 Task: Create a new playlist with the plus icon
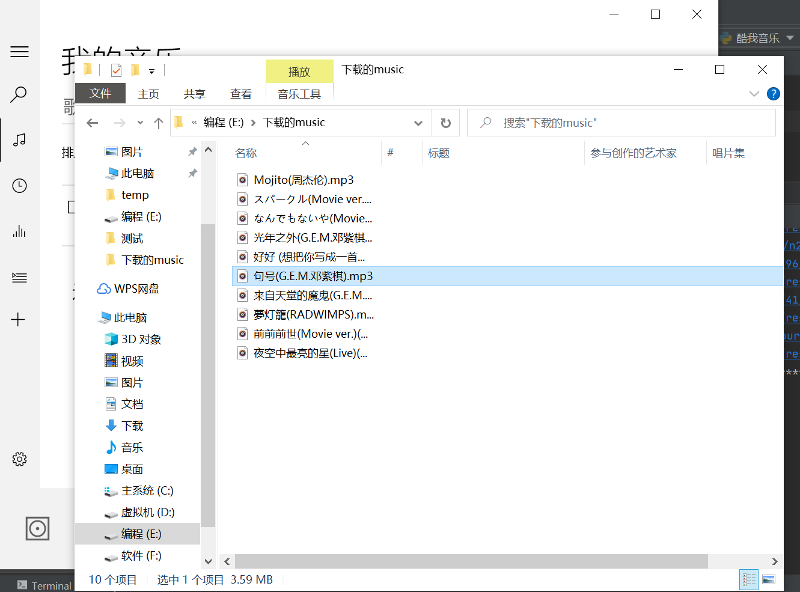[x=19, y=320]
